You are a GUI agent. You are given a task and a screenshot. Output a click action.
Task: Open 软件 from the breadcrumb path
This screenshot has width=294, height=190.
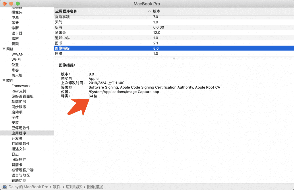point(56,187)
